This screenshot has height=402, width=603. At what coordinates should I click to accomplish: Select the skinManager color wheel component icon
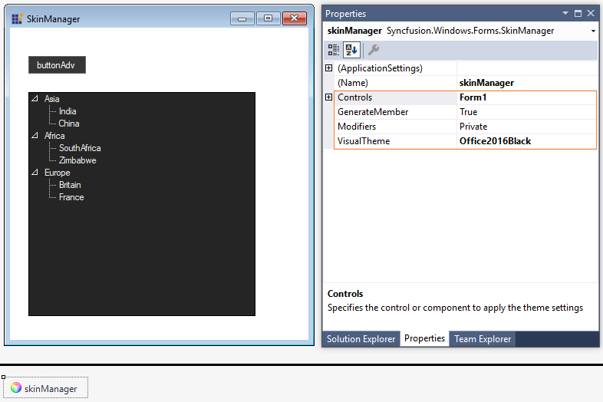pos(16,387)
